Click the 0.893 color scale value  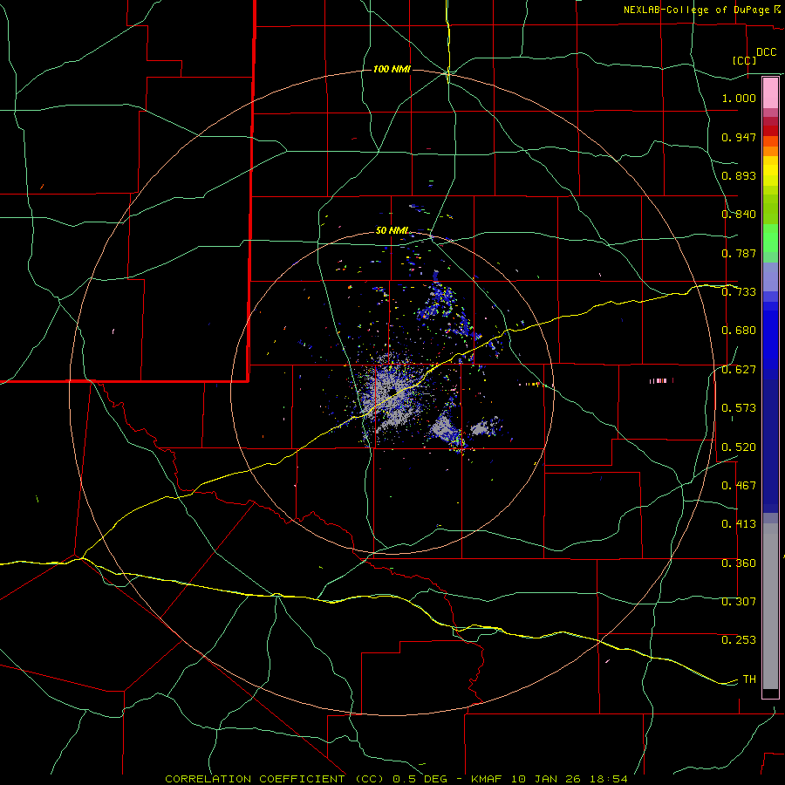pyautogui.click(x=739, y=175)
